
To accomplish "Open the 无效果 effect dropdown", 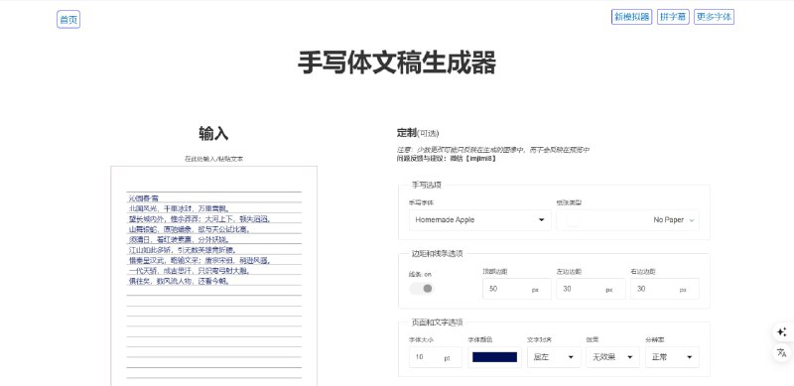I will (613, 357).
